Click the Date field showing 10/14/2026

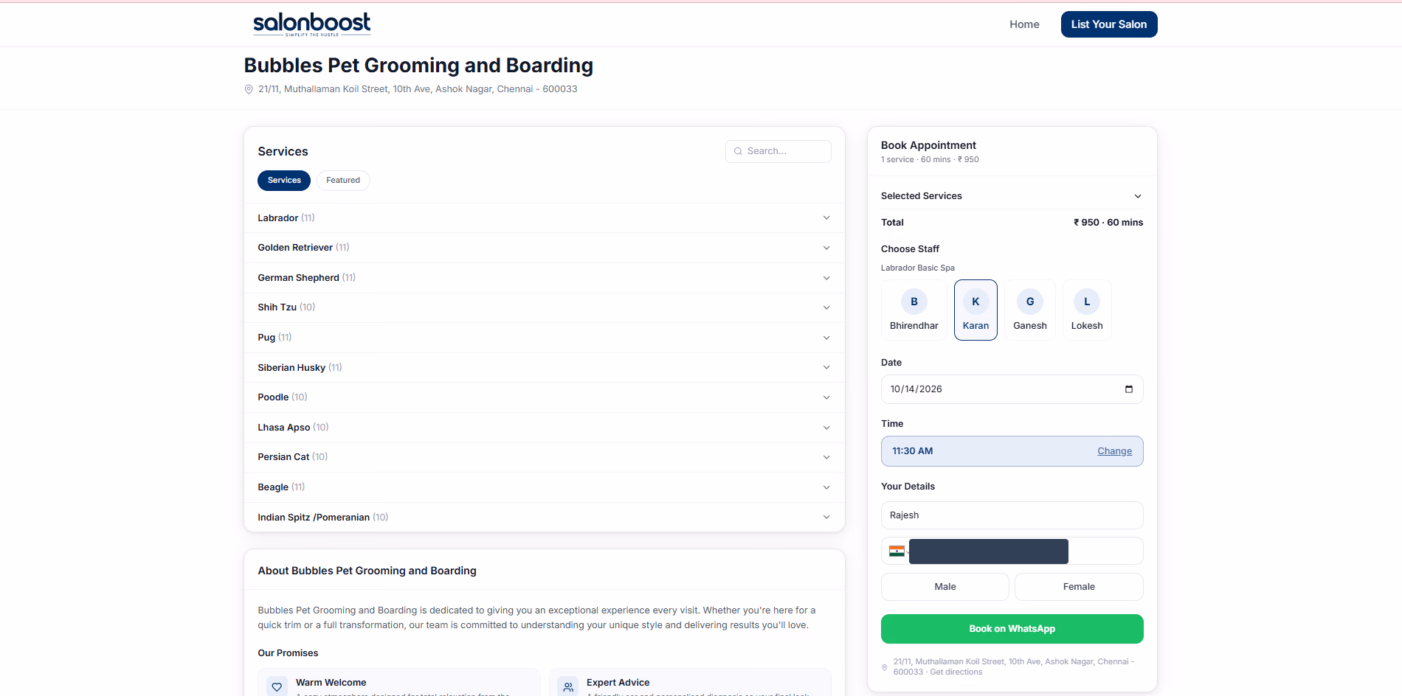pyautogui.click(x=1012, y=389)
